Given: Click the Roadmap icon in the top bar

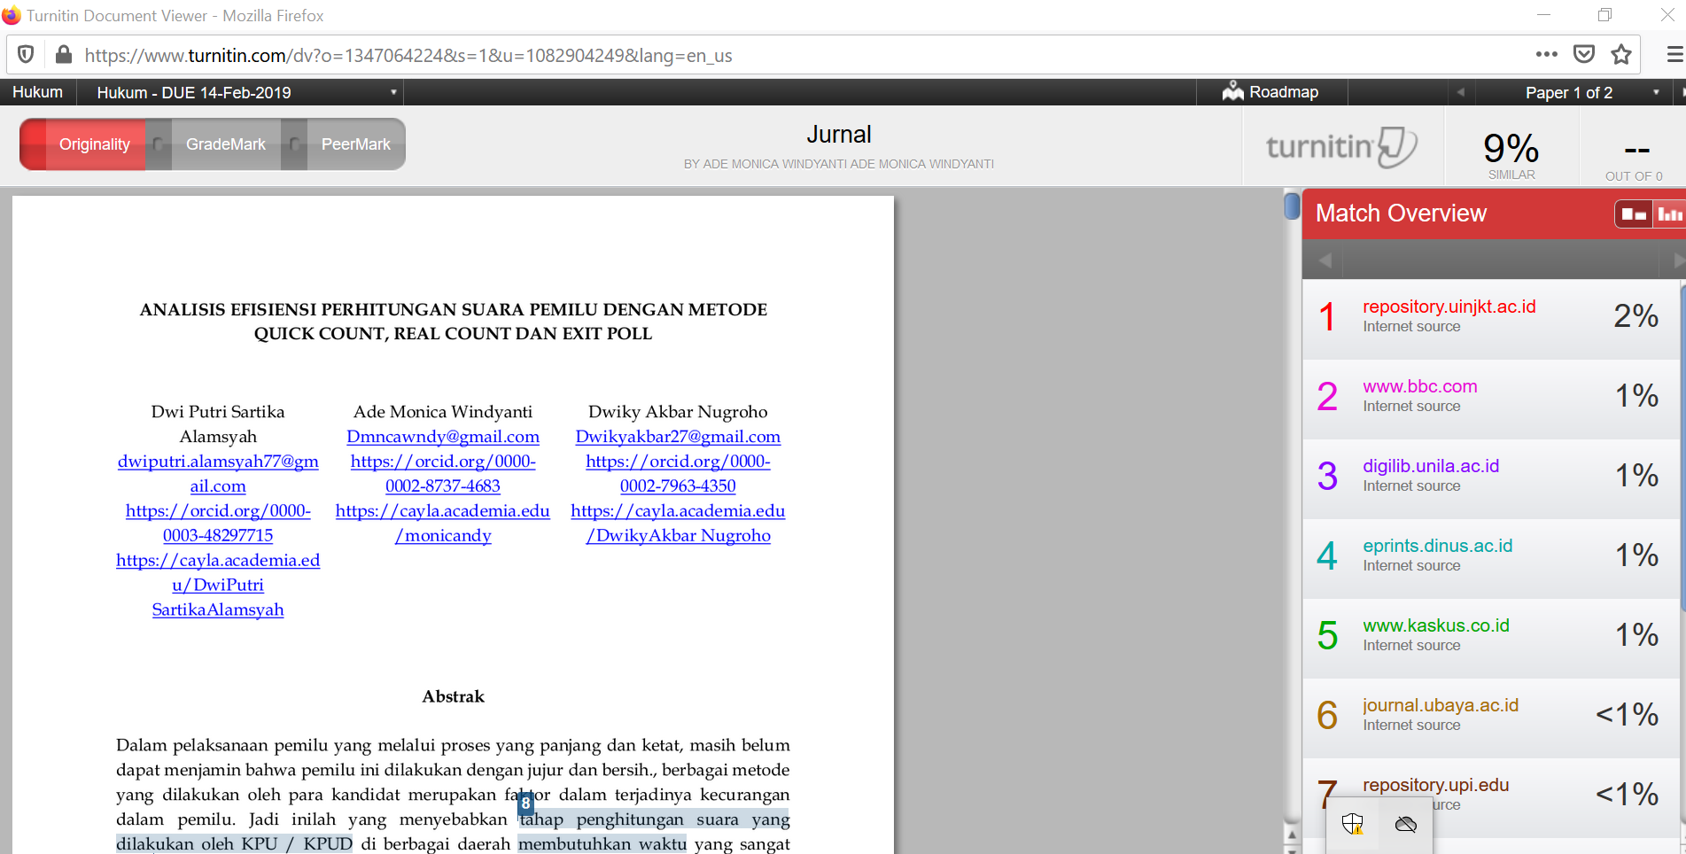Looking at the screenshot, I should 1232,92.
